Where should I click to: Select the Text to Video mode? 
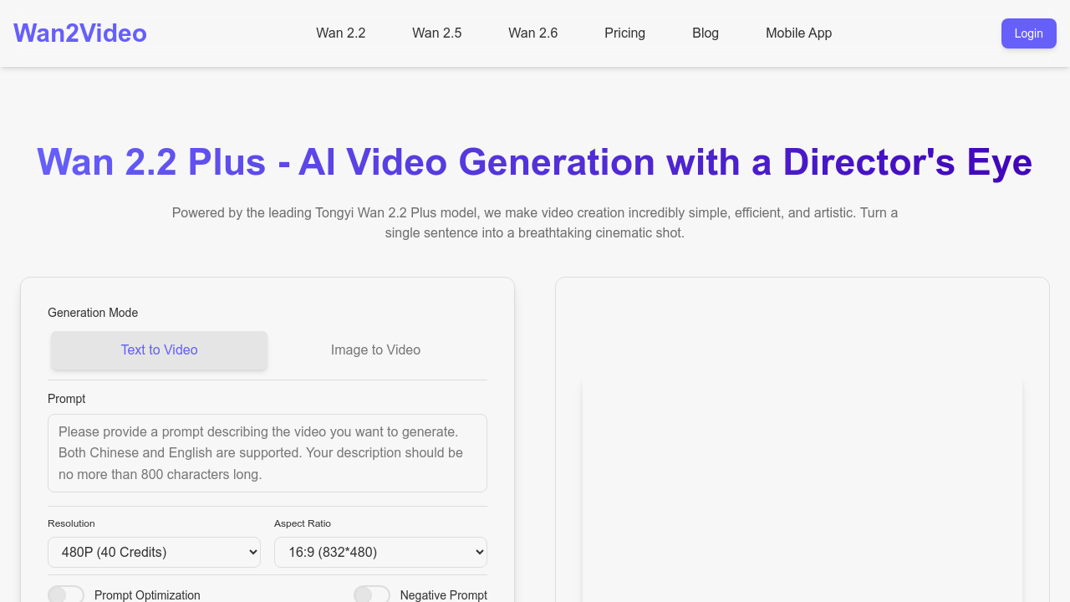(159, 349)
